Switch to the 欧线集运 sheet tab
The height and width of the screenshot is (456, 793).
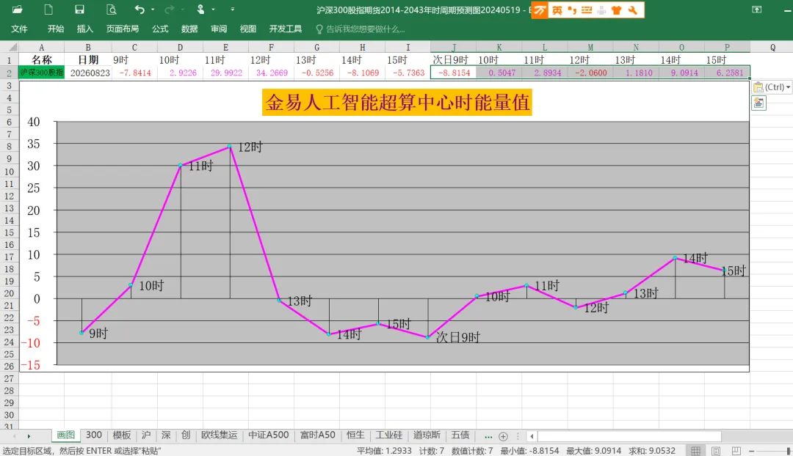pos(219,435)
